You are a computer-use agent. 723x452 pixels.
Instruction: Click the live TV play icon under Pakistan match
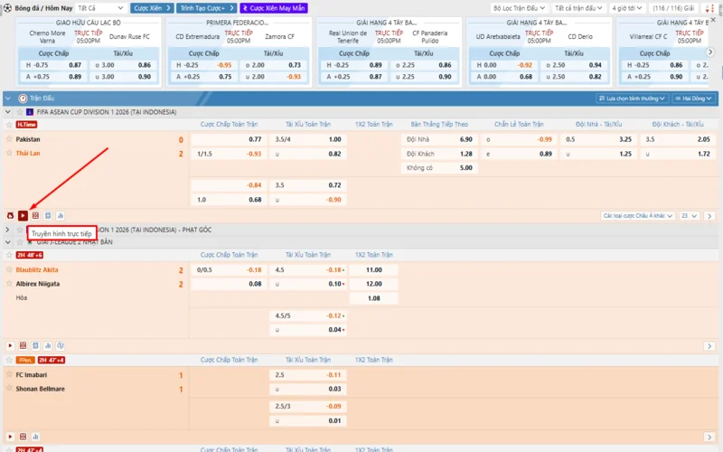[x=23, y=215]
